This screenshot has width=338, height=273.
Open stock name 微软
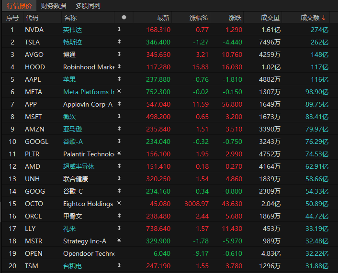coord(69,117)
